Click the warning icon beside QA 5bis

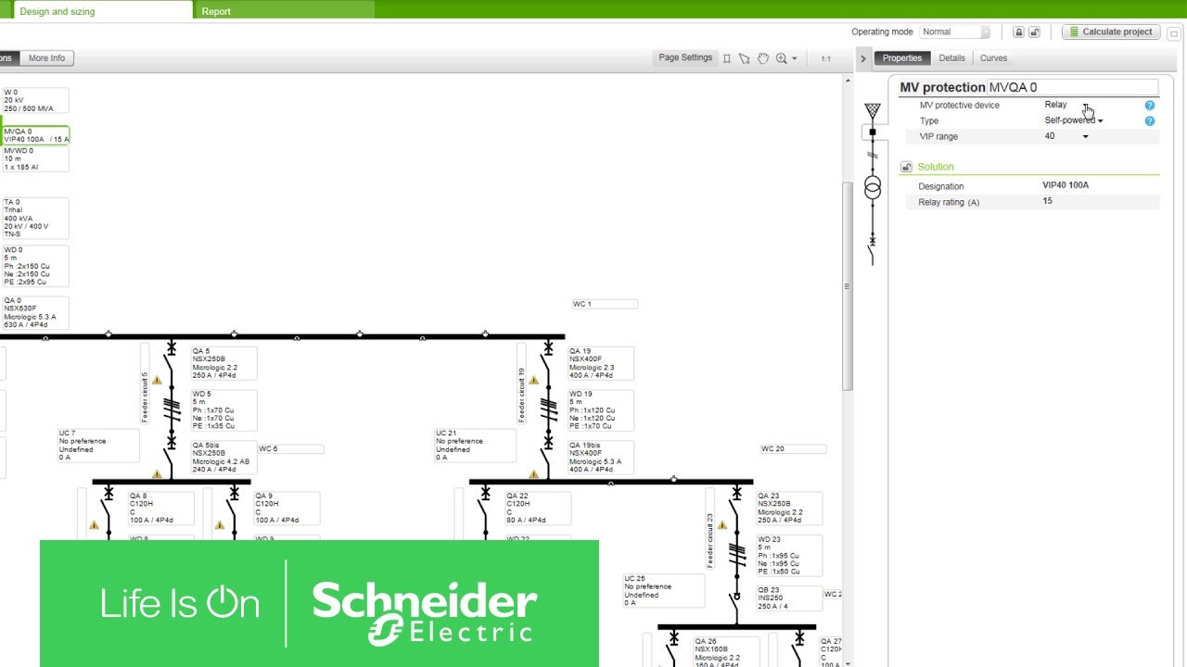[x=157, y=473]
